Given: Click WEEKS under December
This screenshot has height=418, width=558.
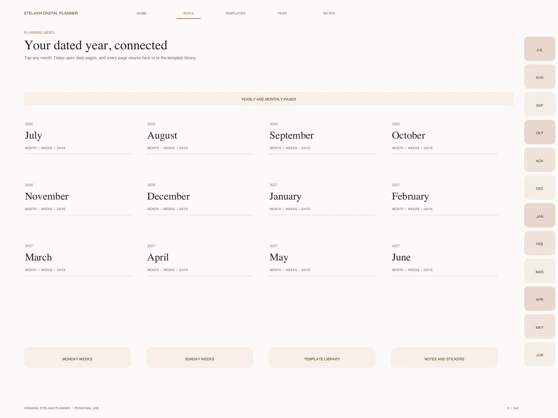Looking at the screenshot, I should click(x=169, y=209).
